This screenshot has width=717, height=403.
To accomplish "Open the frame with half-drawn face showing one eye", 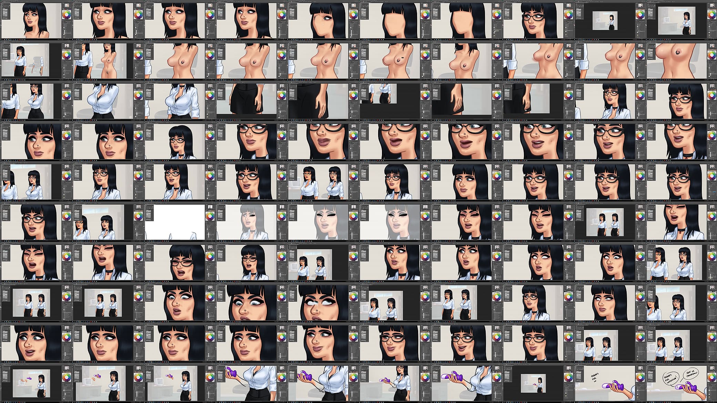I will pos(323,20).
